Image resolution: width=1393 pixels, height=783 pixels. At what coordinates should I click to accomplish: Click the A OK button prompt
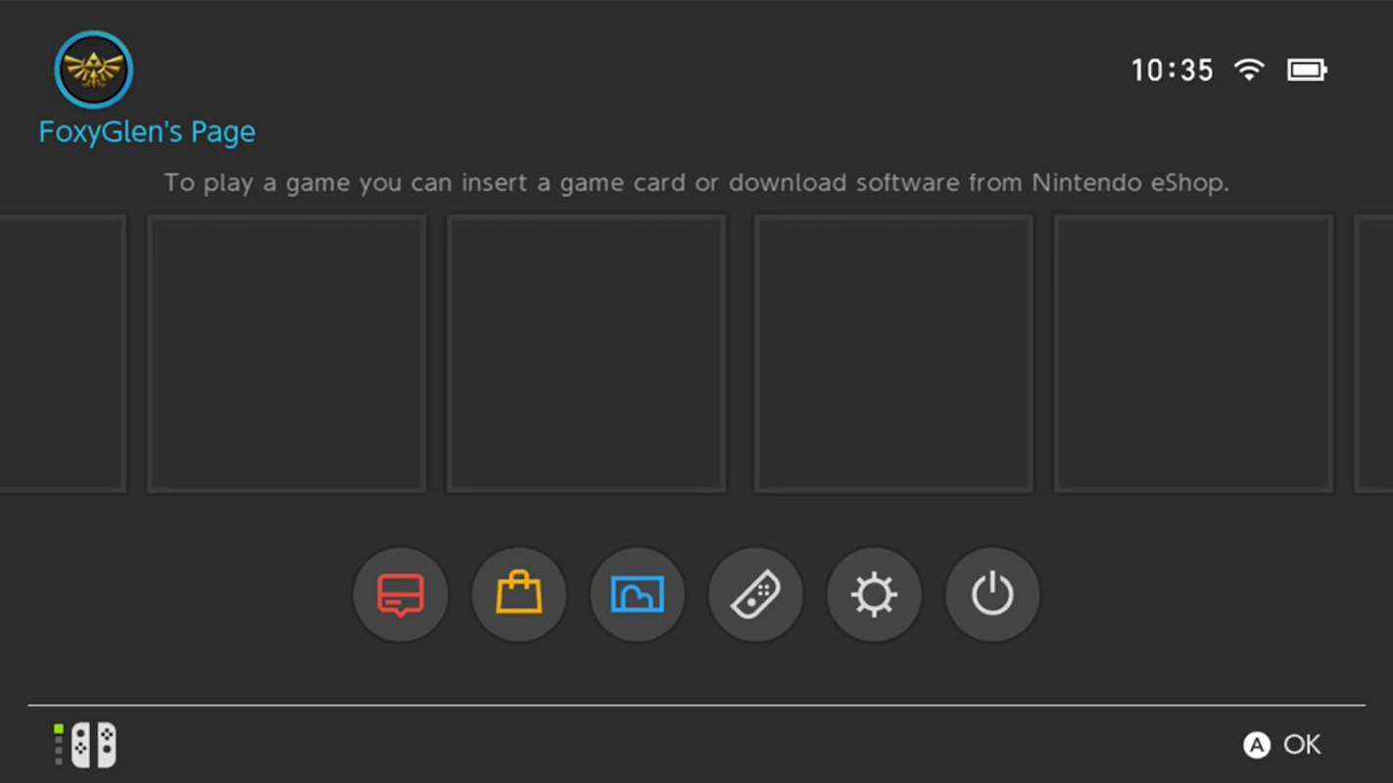pyautogui.click(x=1282, y=745)
